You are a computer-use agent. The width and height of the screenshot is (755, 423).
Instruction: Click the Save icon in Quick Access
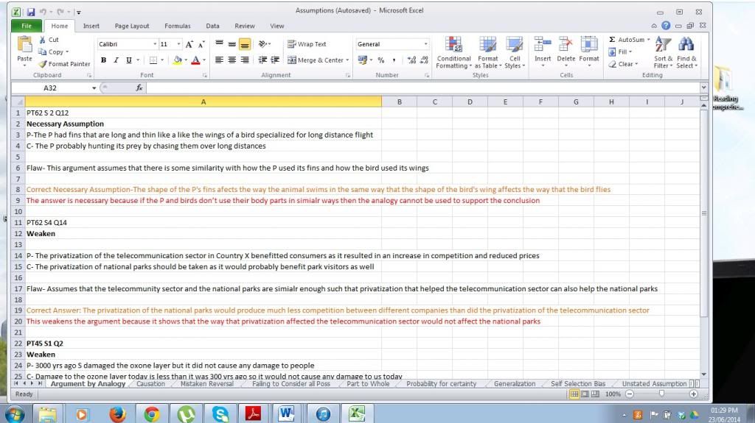tap(31, 12)
